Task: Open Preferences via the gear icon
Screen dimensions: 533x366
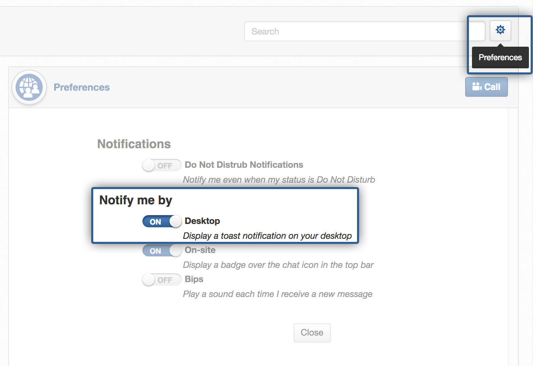Action: (x=500, y=30)
